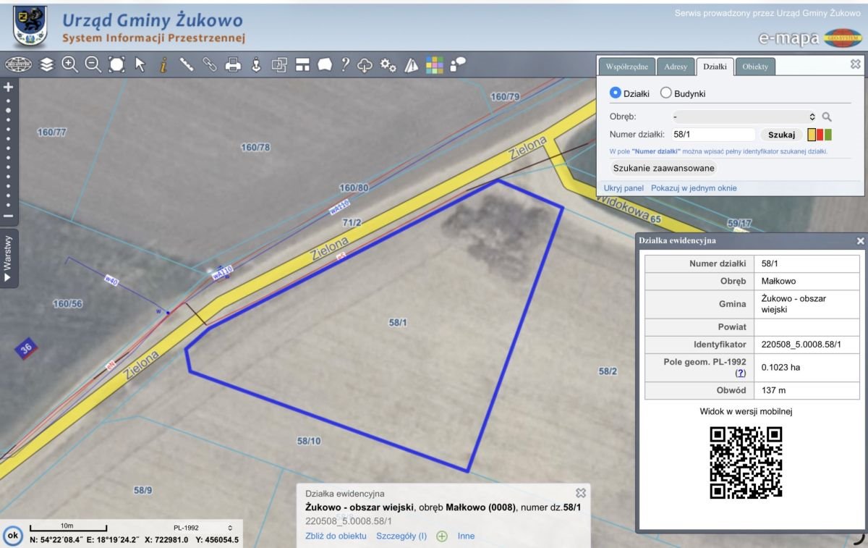Image resolution: width=868 pixels, height=548 pixels.
Task: Click Zbliż do obiektu link
Action: 336,536
